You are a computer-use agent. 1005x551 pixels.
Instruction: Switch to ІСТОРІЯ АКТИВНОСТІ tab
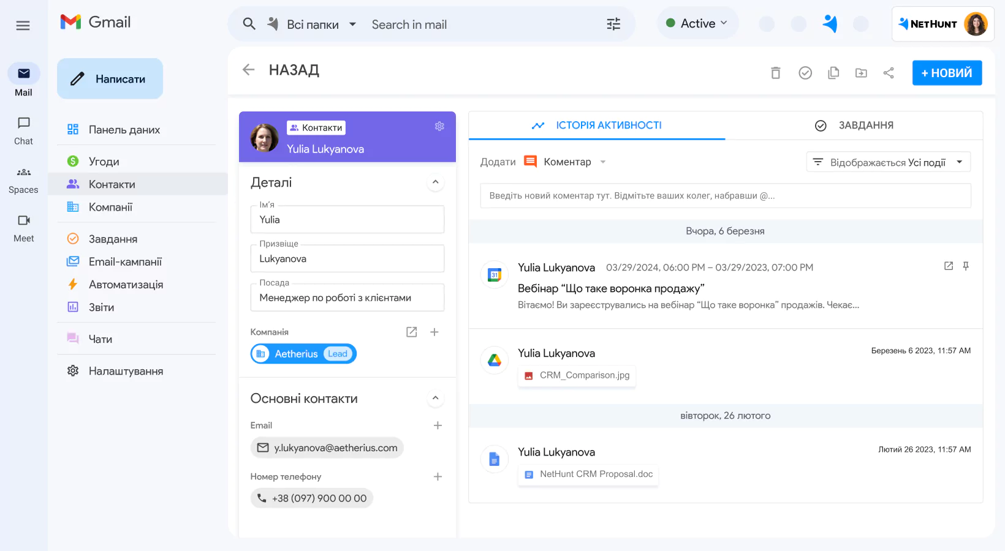click(x=597, y=126)
